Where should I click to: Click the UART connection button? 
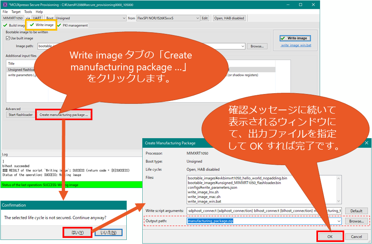[38, 18]
